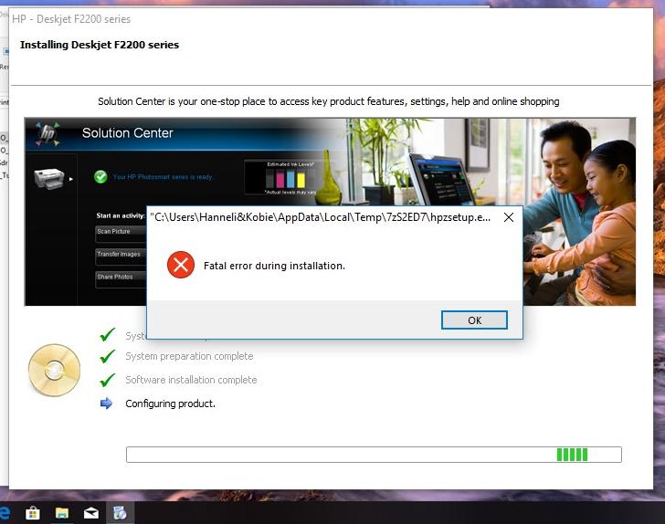Click the Share Photos button in banner
665x524 pixels.
tap(121, 279)
